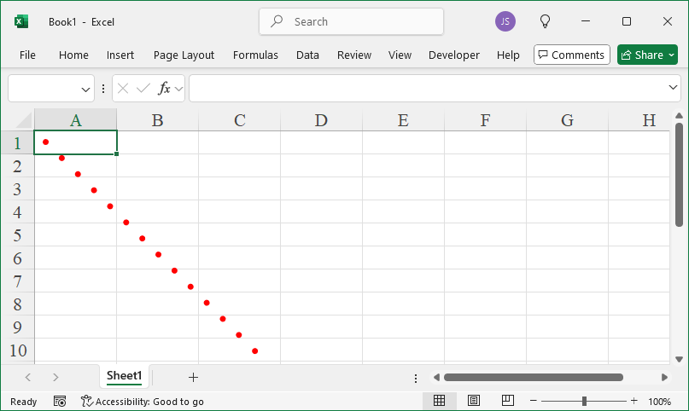
Task: Go to next sheet arrow
Action: pyautogui.click(x=55, y=377)
